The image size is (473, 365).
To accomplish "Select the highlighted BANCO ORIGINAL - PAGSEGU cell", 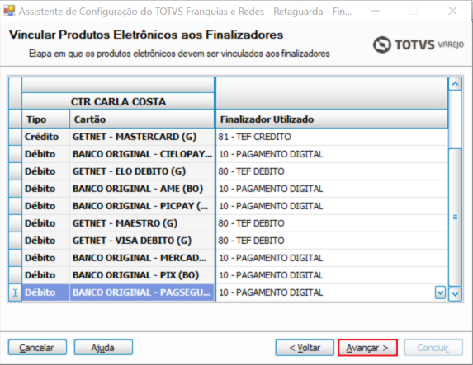I will pyautogui.click(x=142, y=292).
